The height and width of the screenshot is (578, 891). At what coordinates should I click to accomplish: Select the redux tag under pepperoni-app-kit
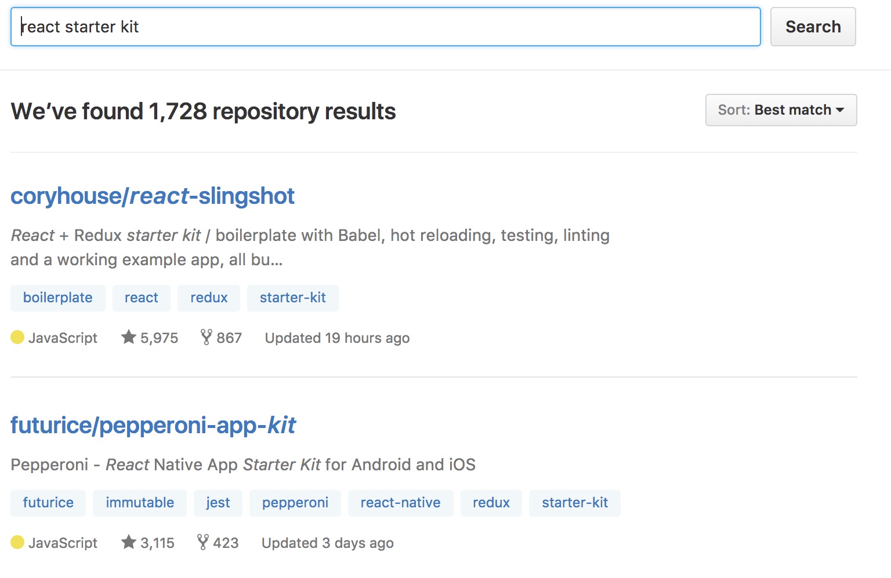point(491,503)
